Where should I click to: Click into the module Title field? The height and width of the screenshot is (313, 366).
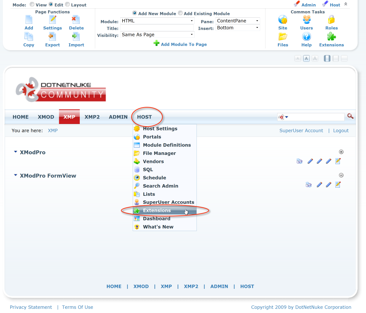click(157, 28)
